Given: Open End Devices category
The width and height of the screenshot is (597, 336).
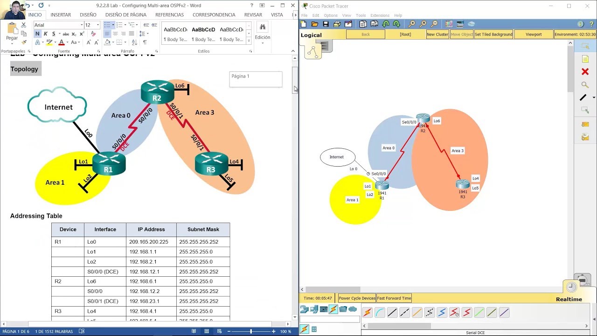Looking at the screenshot, I should pyautogui.click(x=314, y=309).
